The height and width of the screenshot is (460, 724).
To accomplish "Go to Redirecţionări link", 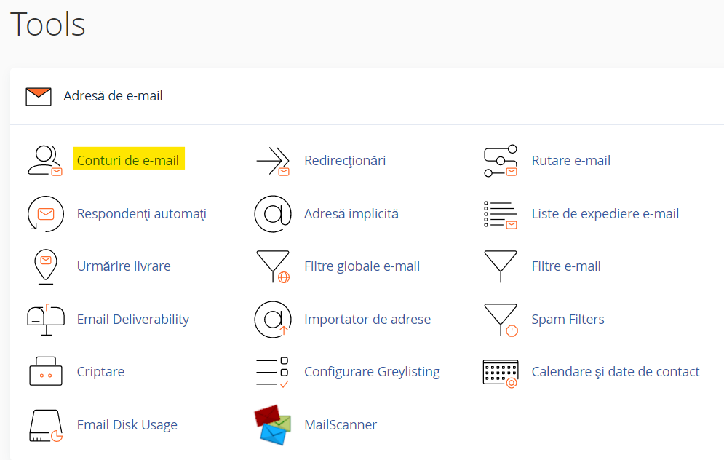I will 345,161.
